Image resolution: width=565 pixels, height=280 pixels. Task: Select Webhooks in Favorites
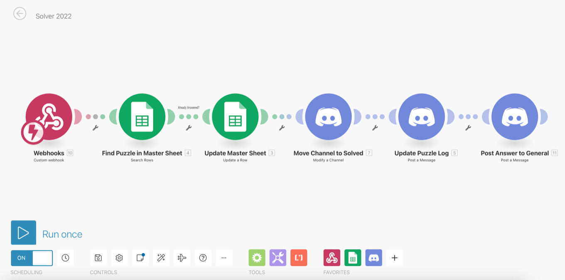332,258
